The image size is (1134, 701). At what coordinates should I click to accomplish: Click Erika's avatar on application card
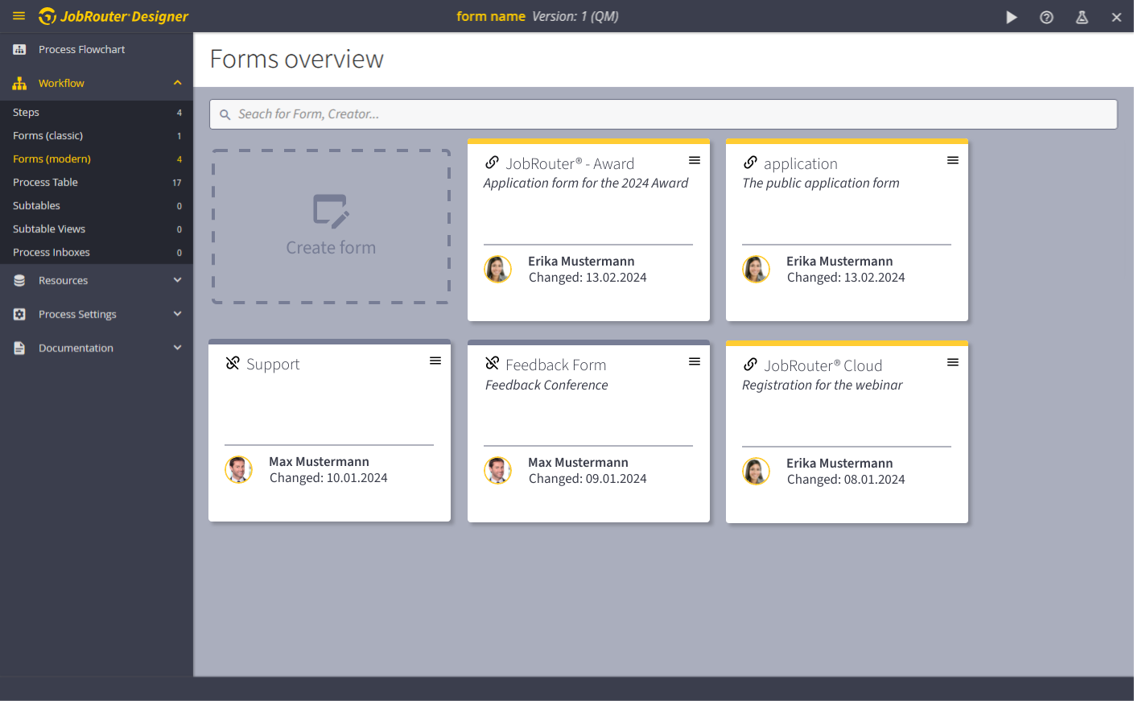(757, 269)
